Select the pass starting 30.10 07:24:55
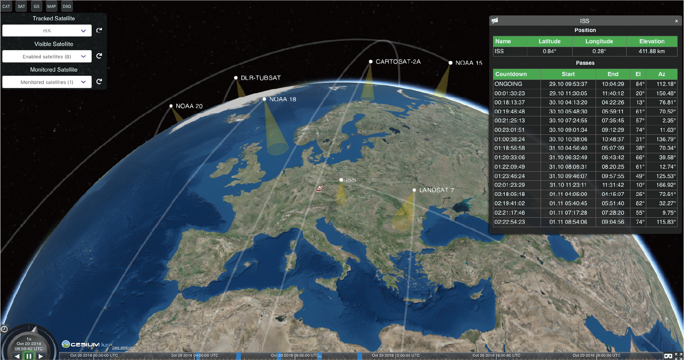This screenshot has height=360, width=684. coord(585,121)
